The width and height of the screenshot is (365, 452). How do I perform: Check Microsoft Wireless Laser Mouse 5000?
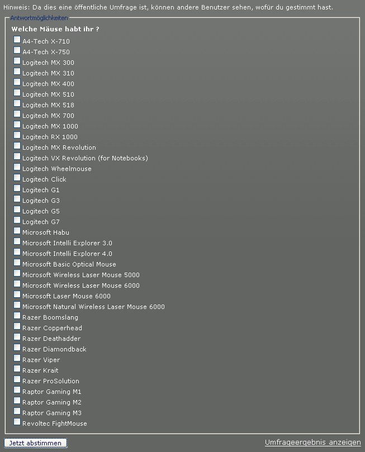point(17,273)
